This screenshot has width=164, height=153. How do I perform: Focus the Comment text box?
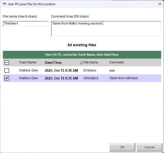(x=106, y=28)
